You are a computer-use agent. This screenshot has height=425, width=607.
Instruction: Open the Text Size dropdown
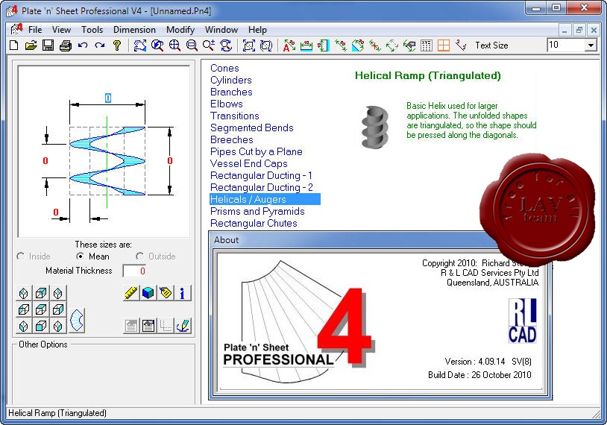pyautogui.click(x=591, y=45)
